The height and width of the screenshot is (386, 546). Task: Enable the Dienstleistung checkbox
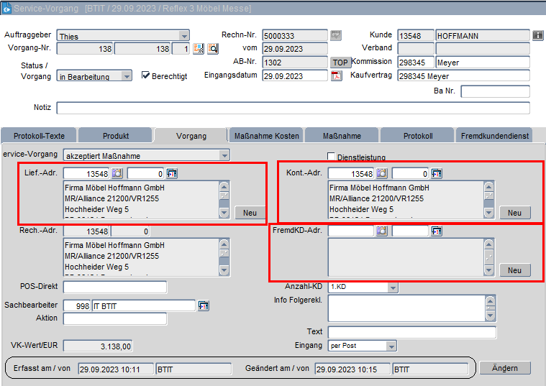pyautogui.click(x=332, y=157)
